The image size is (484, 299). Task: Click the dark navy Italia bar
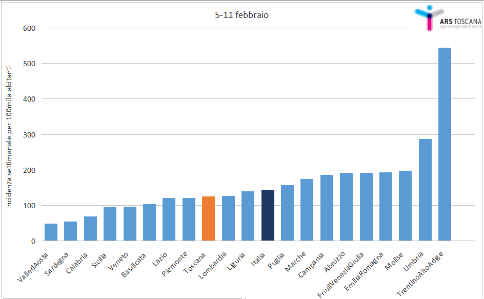(x=268, y=215)
